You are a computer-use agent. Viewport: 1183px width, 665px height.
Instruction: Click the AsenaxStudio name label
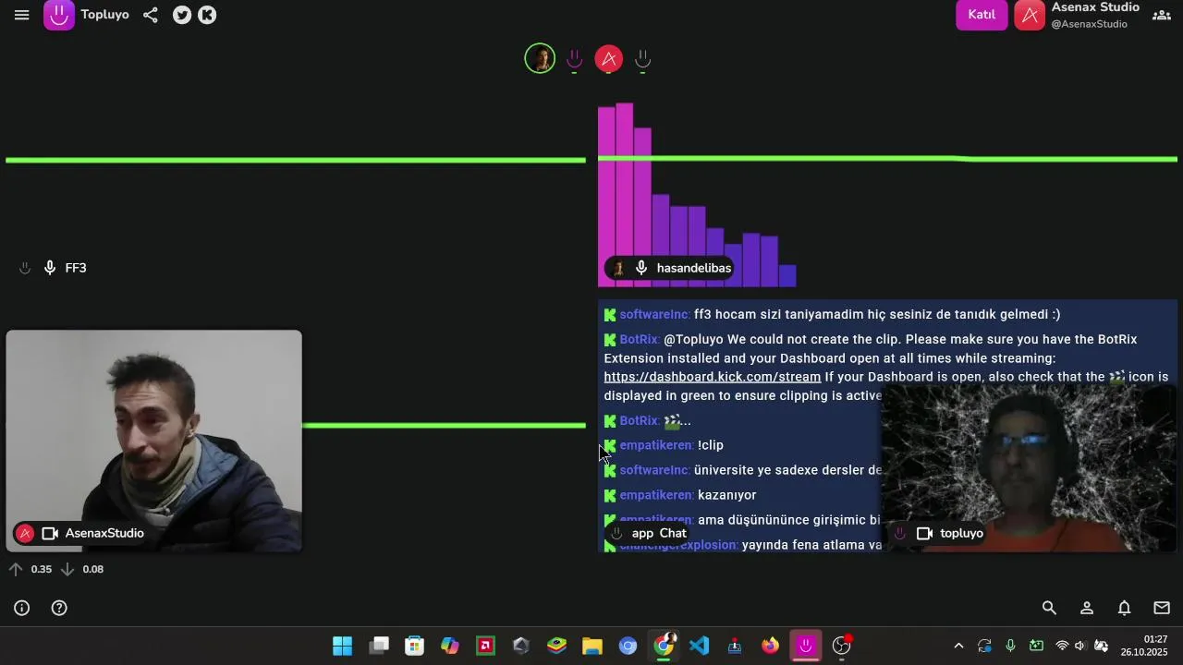point(104,533)
